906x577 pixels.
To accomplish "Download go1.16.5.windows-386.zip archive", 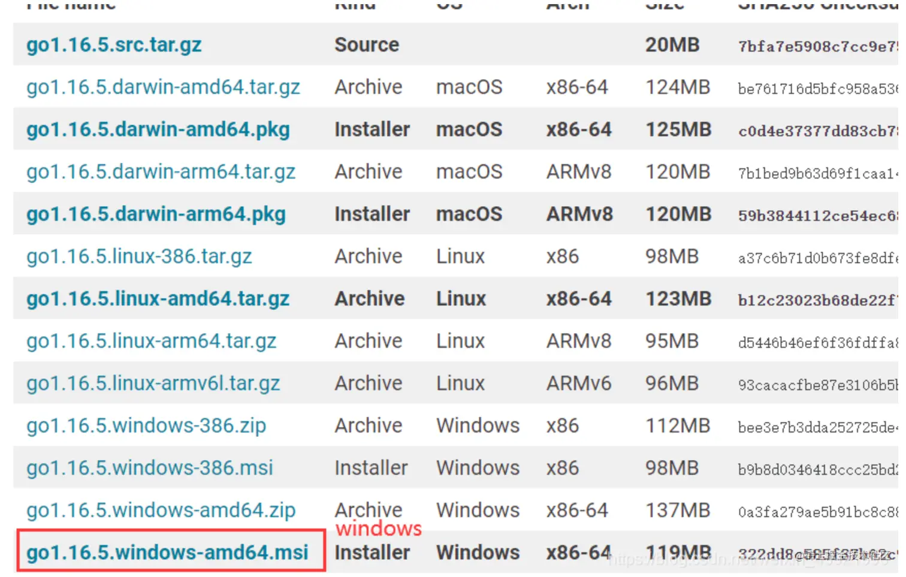I will (146, 426).
